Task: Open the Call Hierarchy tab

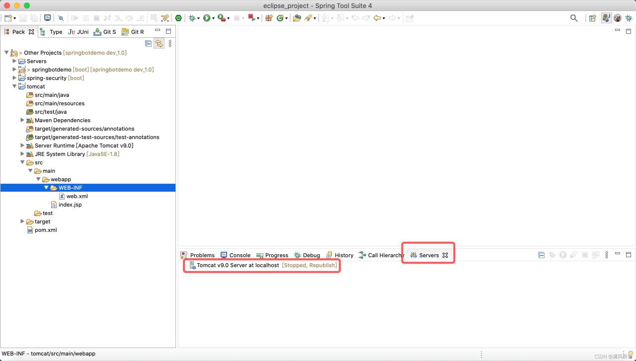Action: [x=381, y=255]
